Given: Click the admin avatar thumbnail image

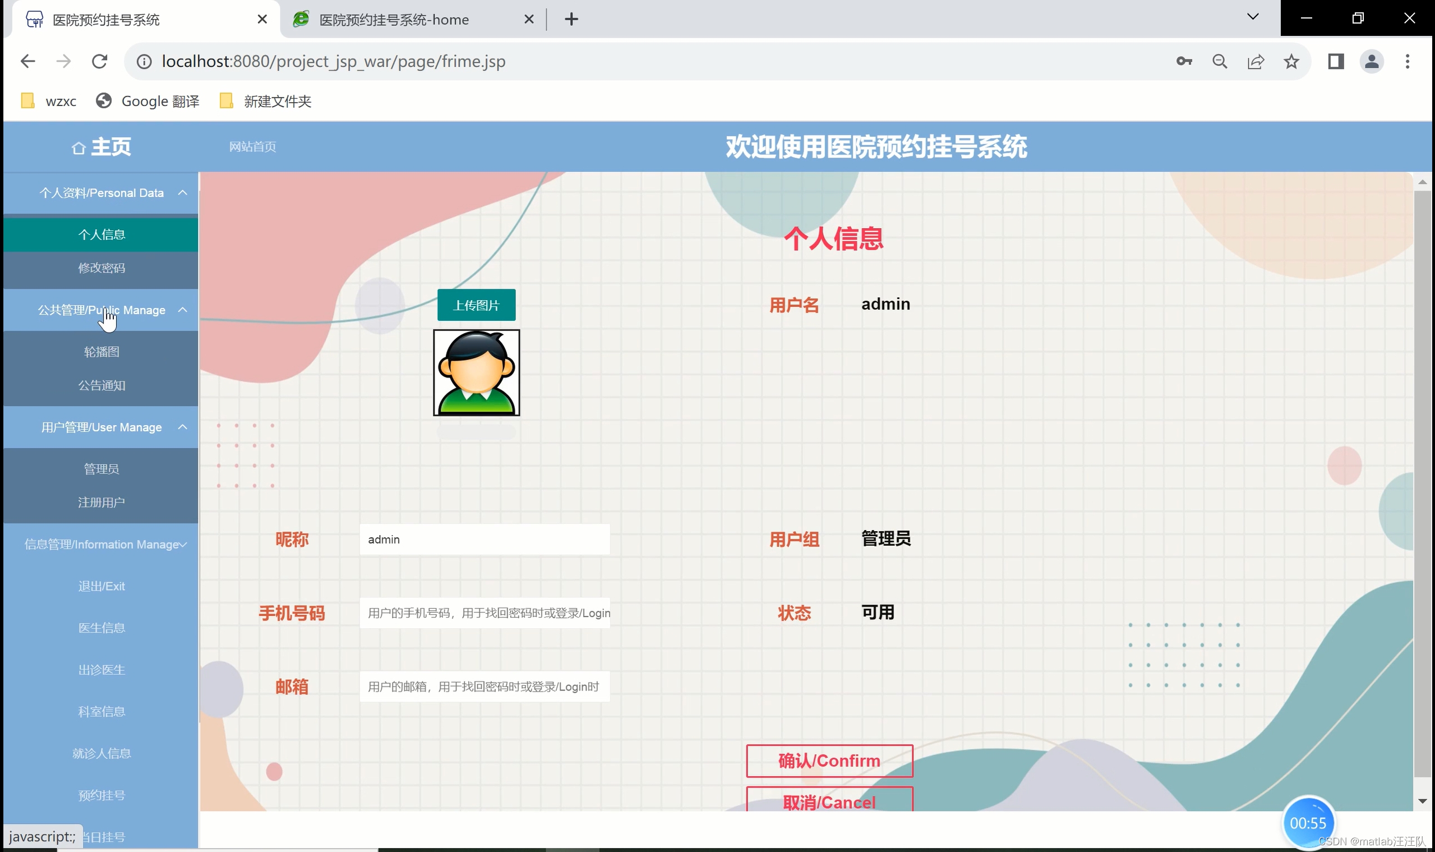Looking at the screenshot, I should [476, 372].
